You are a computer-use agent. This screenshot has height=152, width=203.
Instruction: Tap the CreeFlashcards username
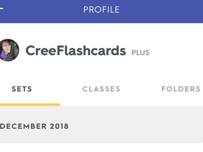point(76,51)
